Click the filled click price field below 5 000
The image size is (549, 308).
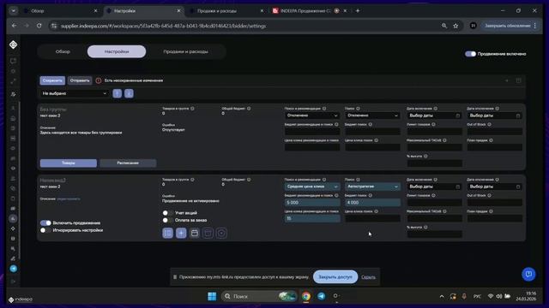point(312,218)
